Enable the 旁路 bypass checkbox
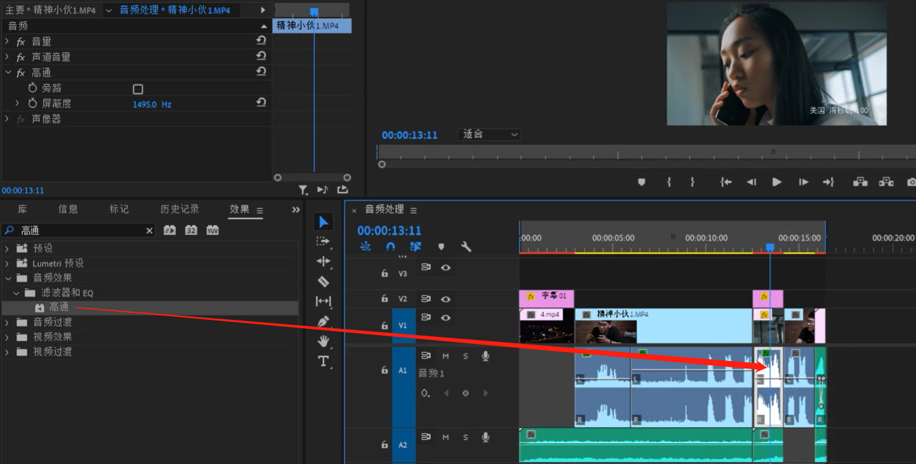The width and height of the screenshot is (916, 464). click(x=138, y=89)
